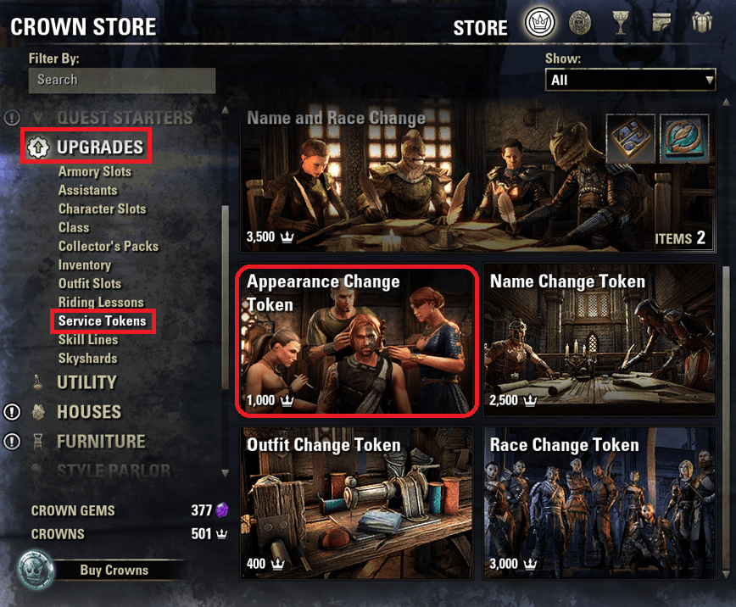Select the Service Tokens subcategory

103,321
